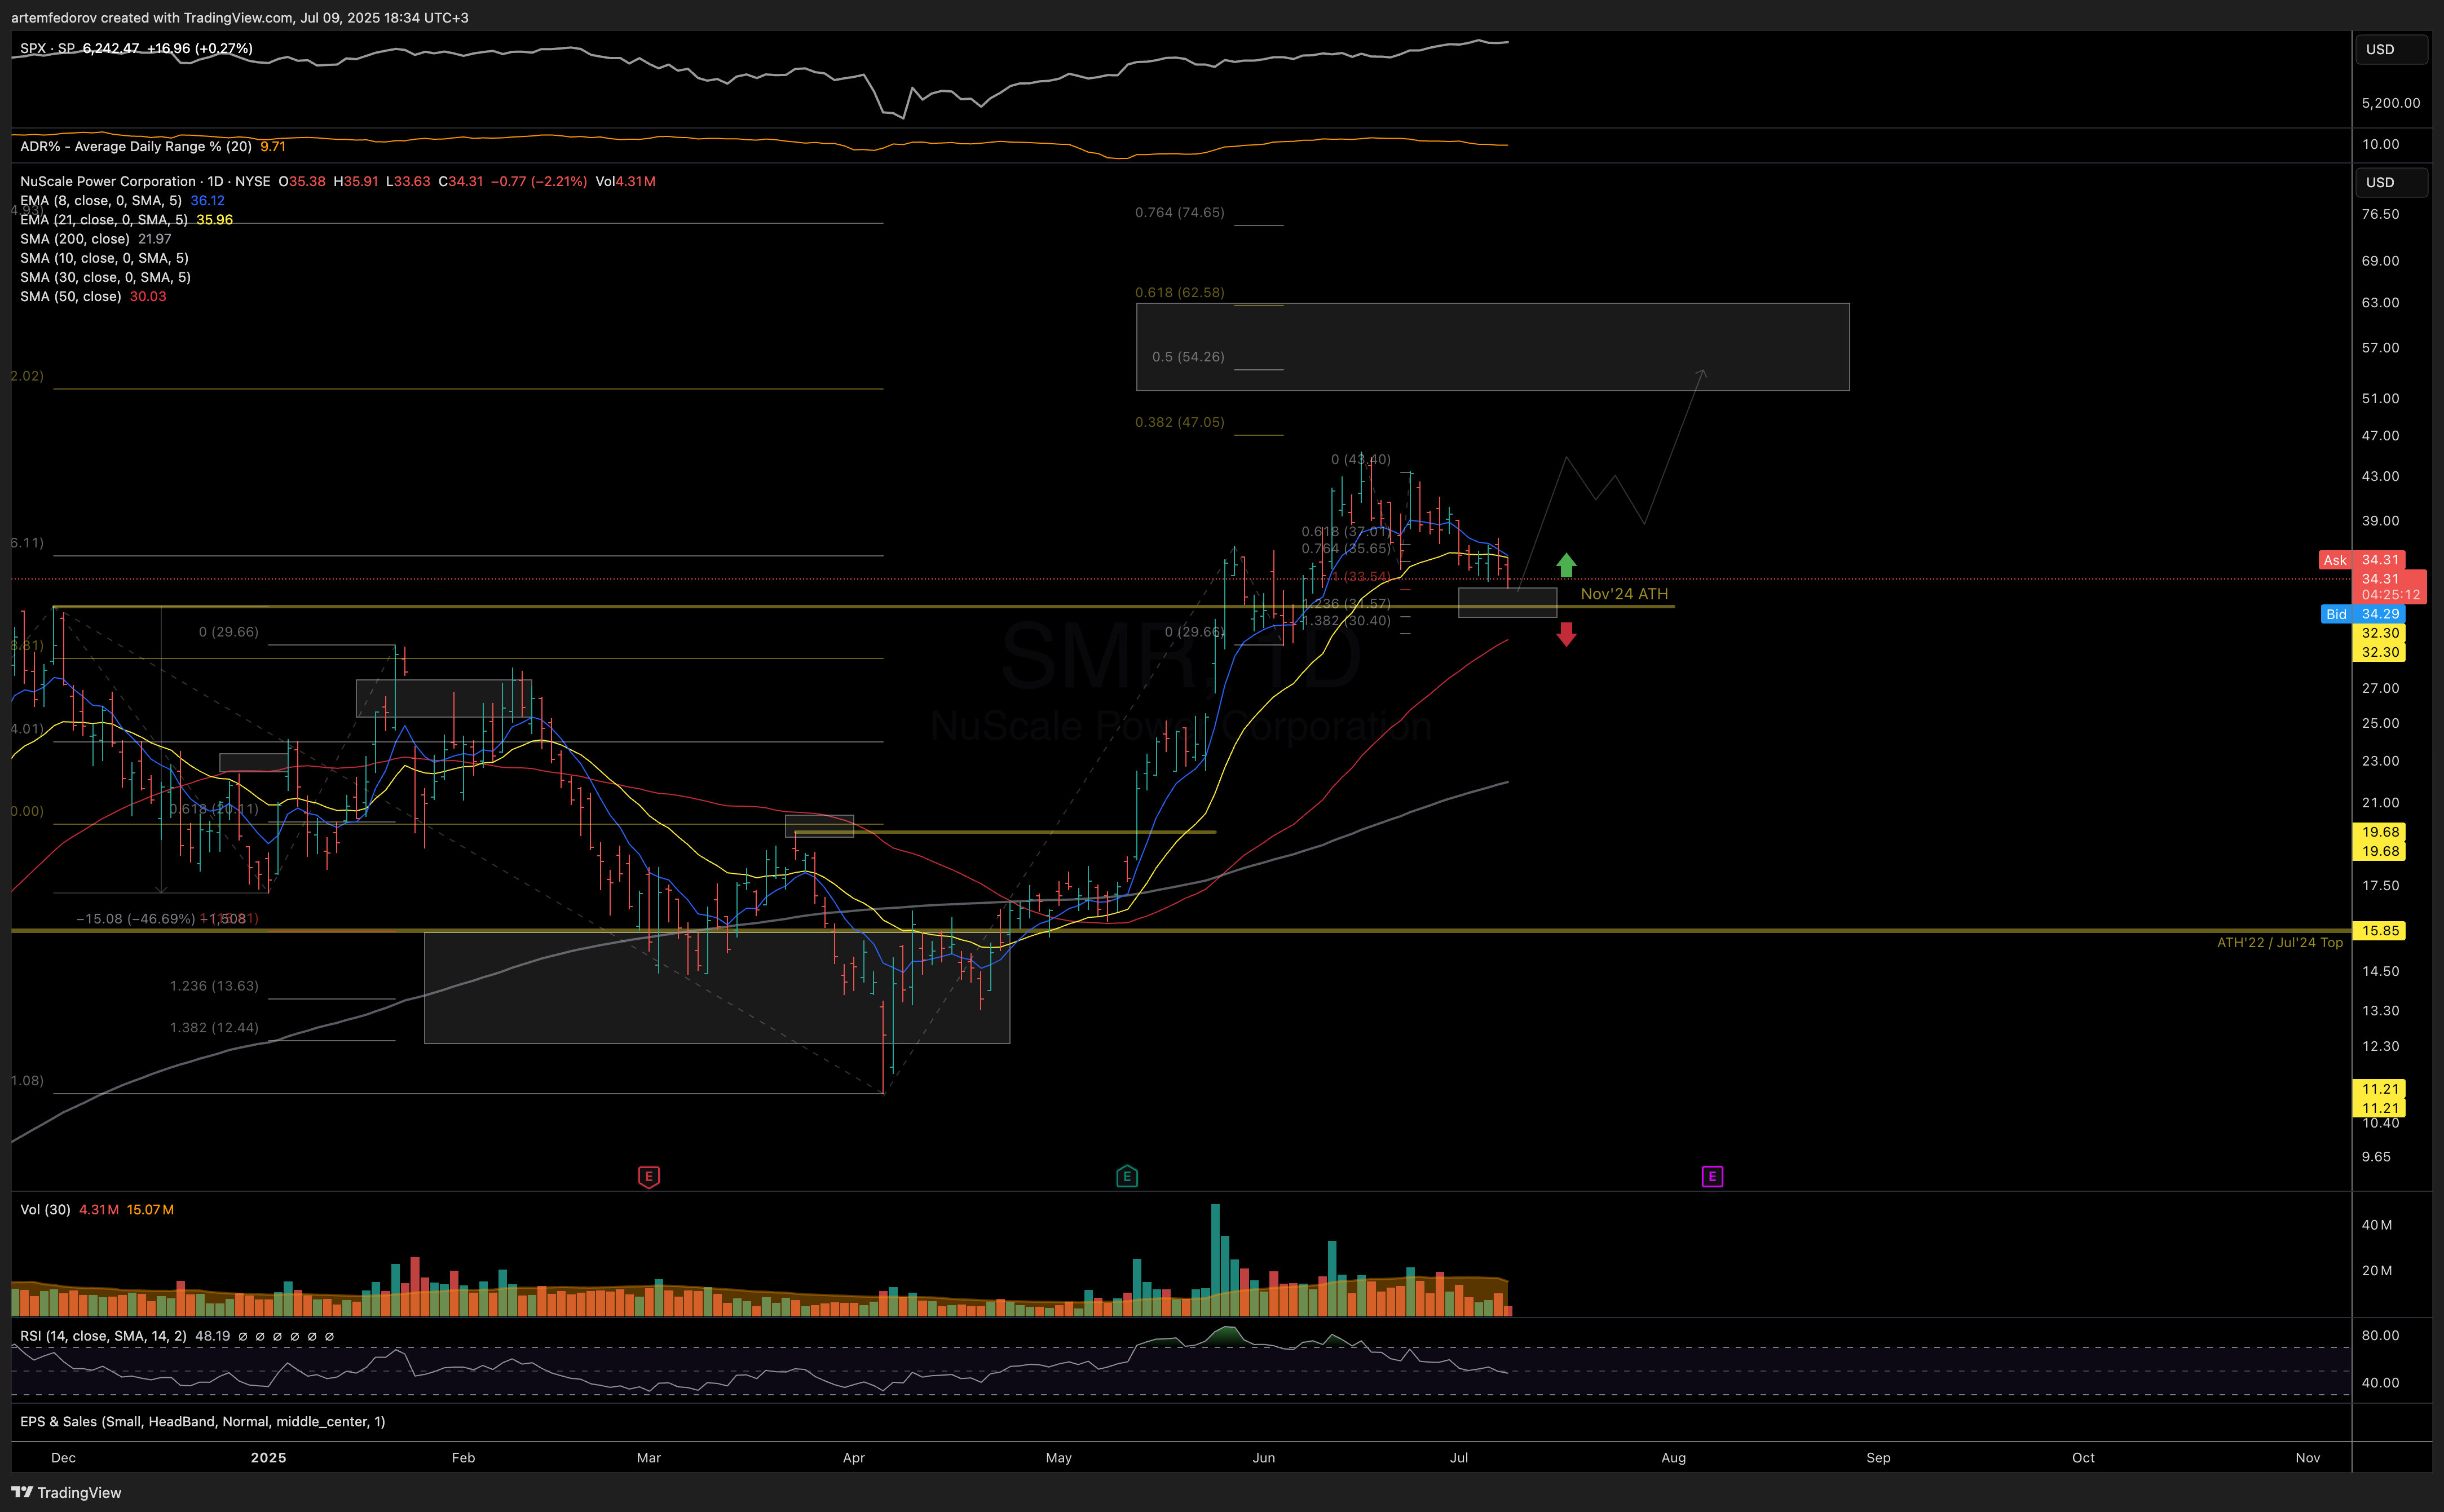The image size is (2444, 1512).
Task: Click the open price O35.38
Action: tap(302, 181)
